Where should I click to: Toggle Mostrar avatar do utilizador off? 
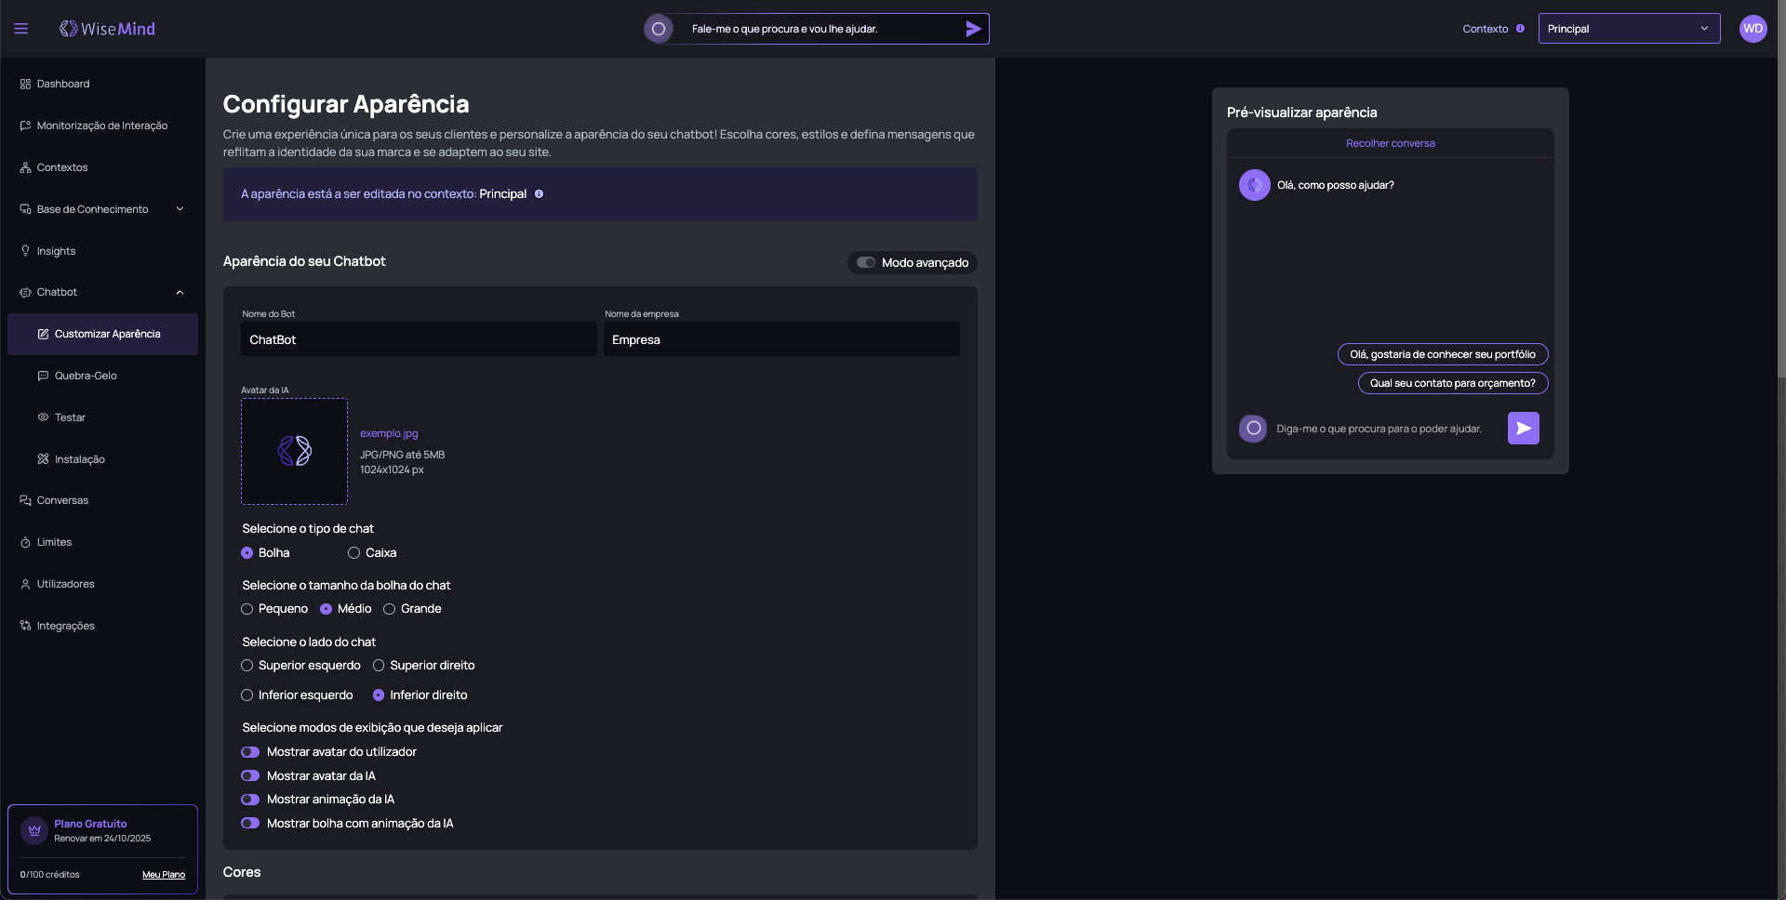pyautogui.click(x=250, y=752)
